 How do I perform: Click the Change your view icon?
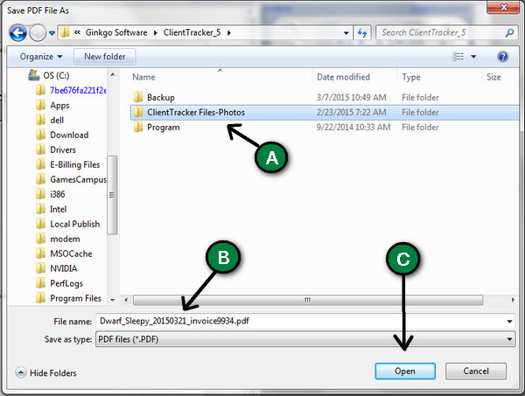point(458,57)
